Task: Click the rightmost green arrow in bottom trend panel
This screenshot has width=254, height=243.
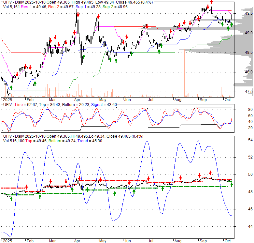Action: tap(232, 185)
